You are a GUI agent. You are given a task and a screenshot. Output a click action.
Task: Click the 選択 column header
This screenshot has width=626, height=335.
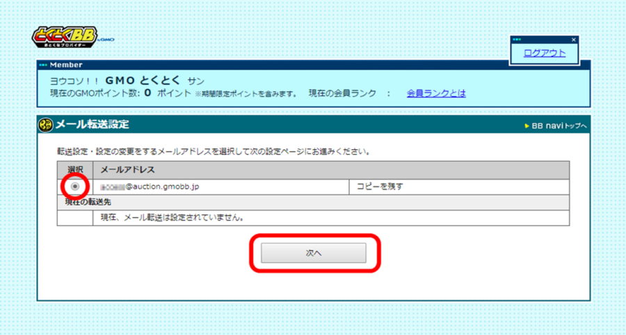pos(74,169)
